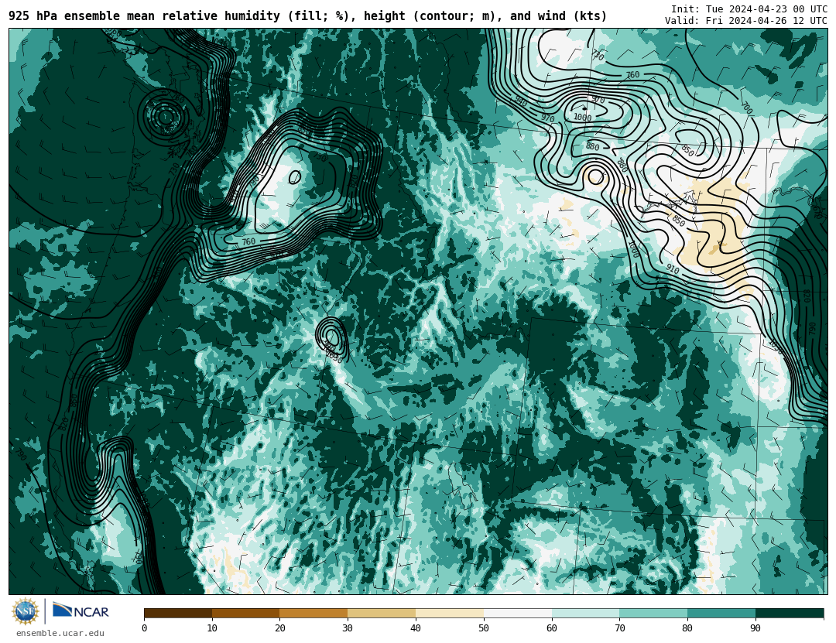Click the 'Valid: Fri 2024-04-26 12 UTC' text
836x643 pixels.
click(x=746, y=21)
